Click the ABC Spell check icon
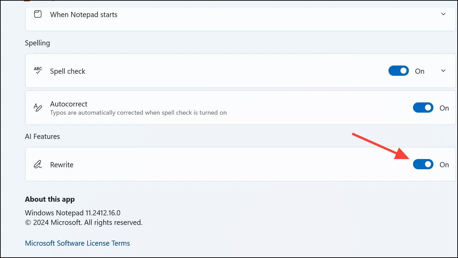The image size is (458, 258). [x=38, y=71]
